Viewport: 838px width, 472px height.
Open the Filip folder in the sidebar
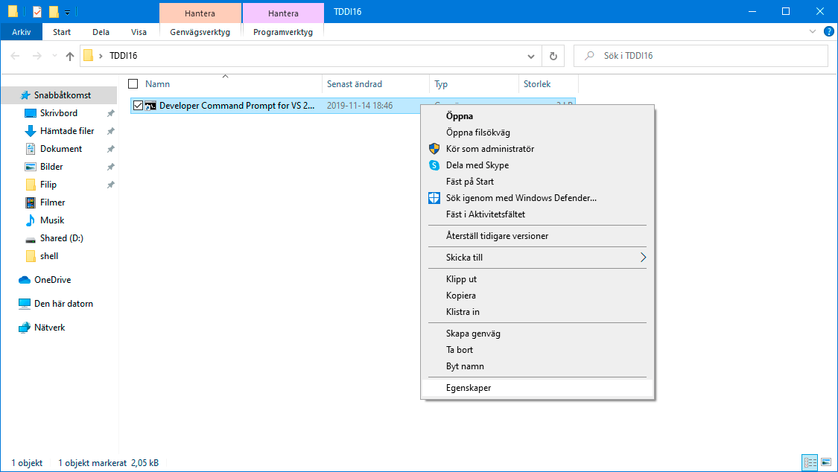48,185
